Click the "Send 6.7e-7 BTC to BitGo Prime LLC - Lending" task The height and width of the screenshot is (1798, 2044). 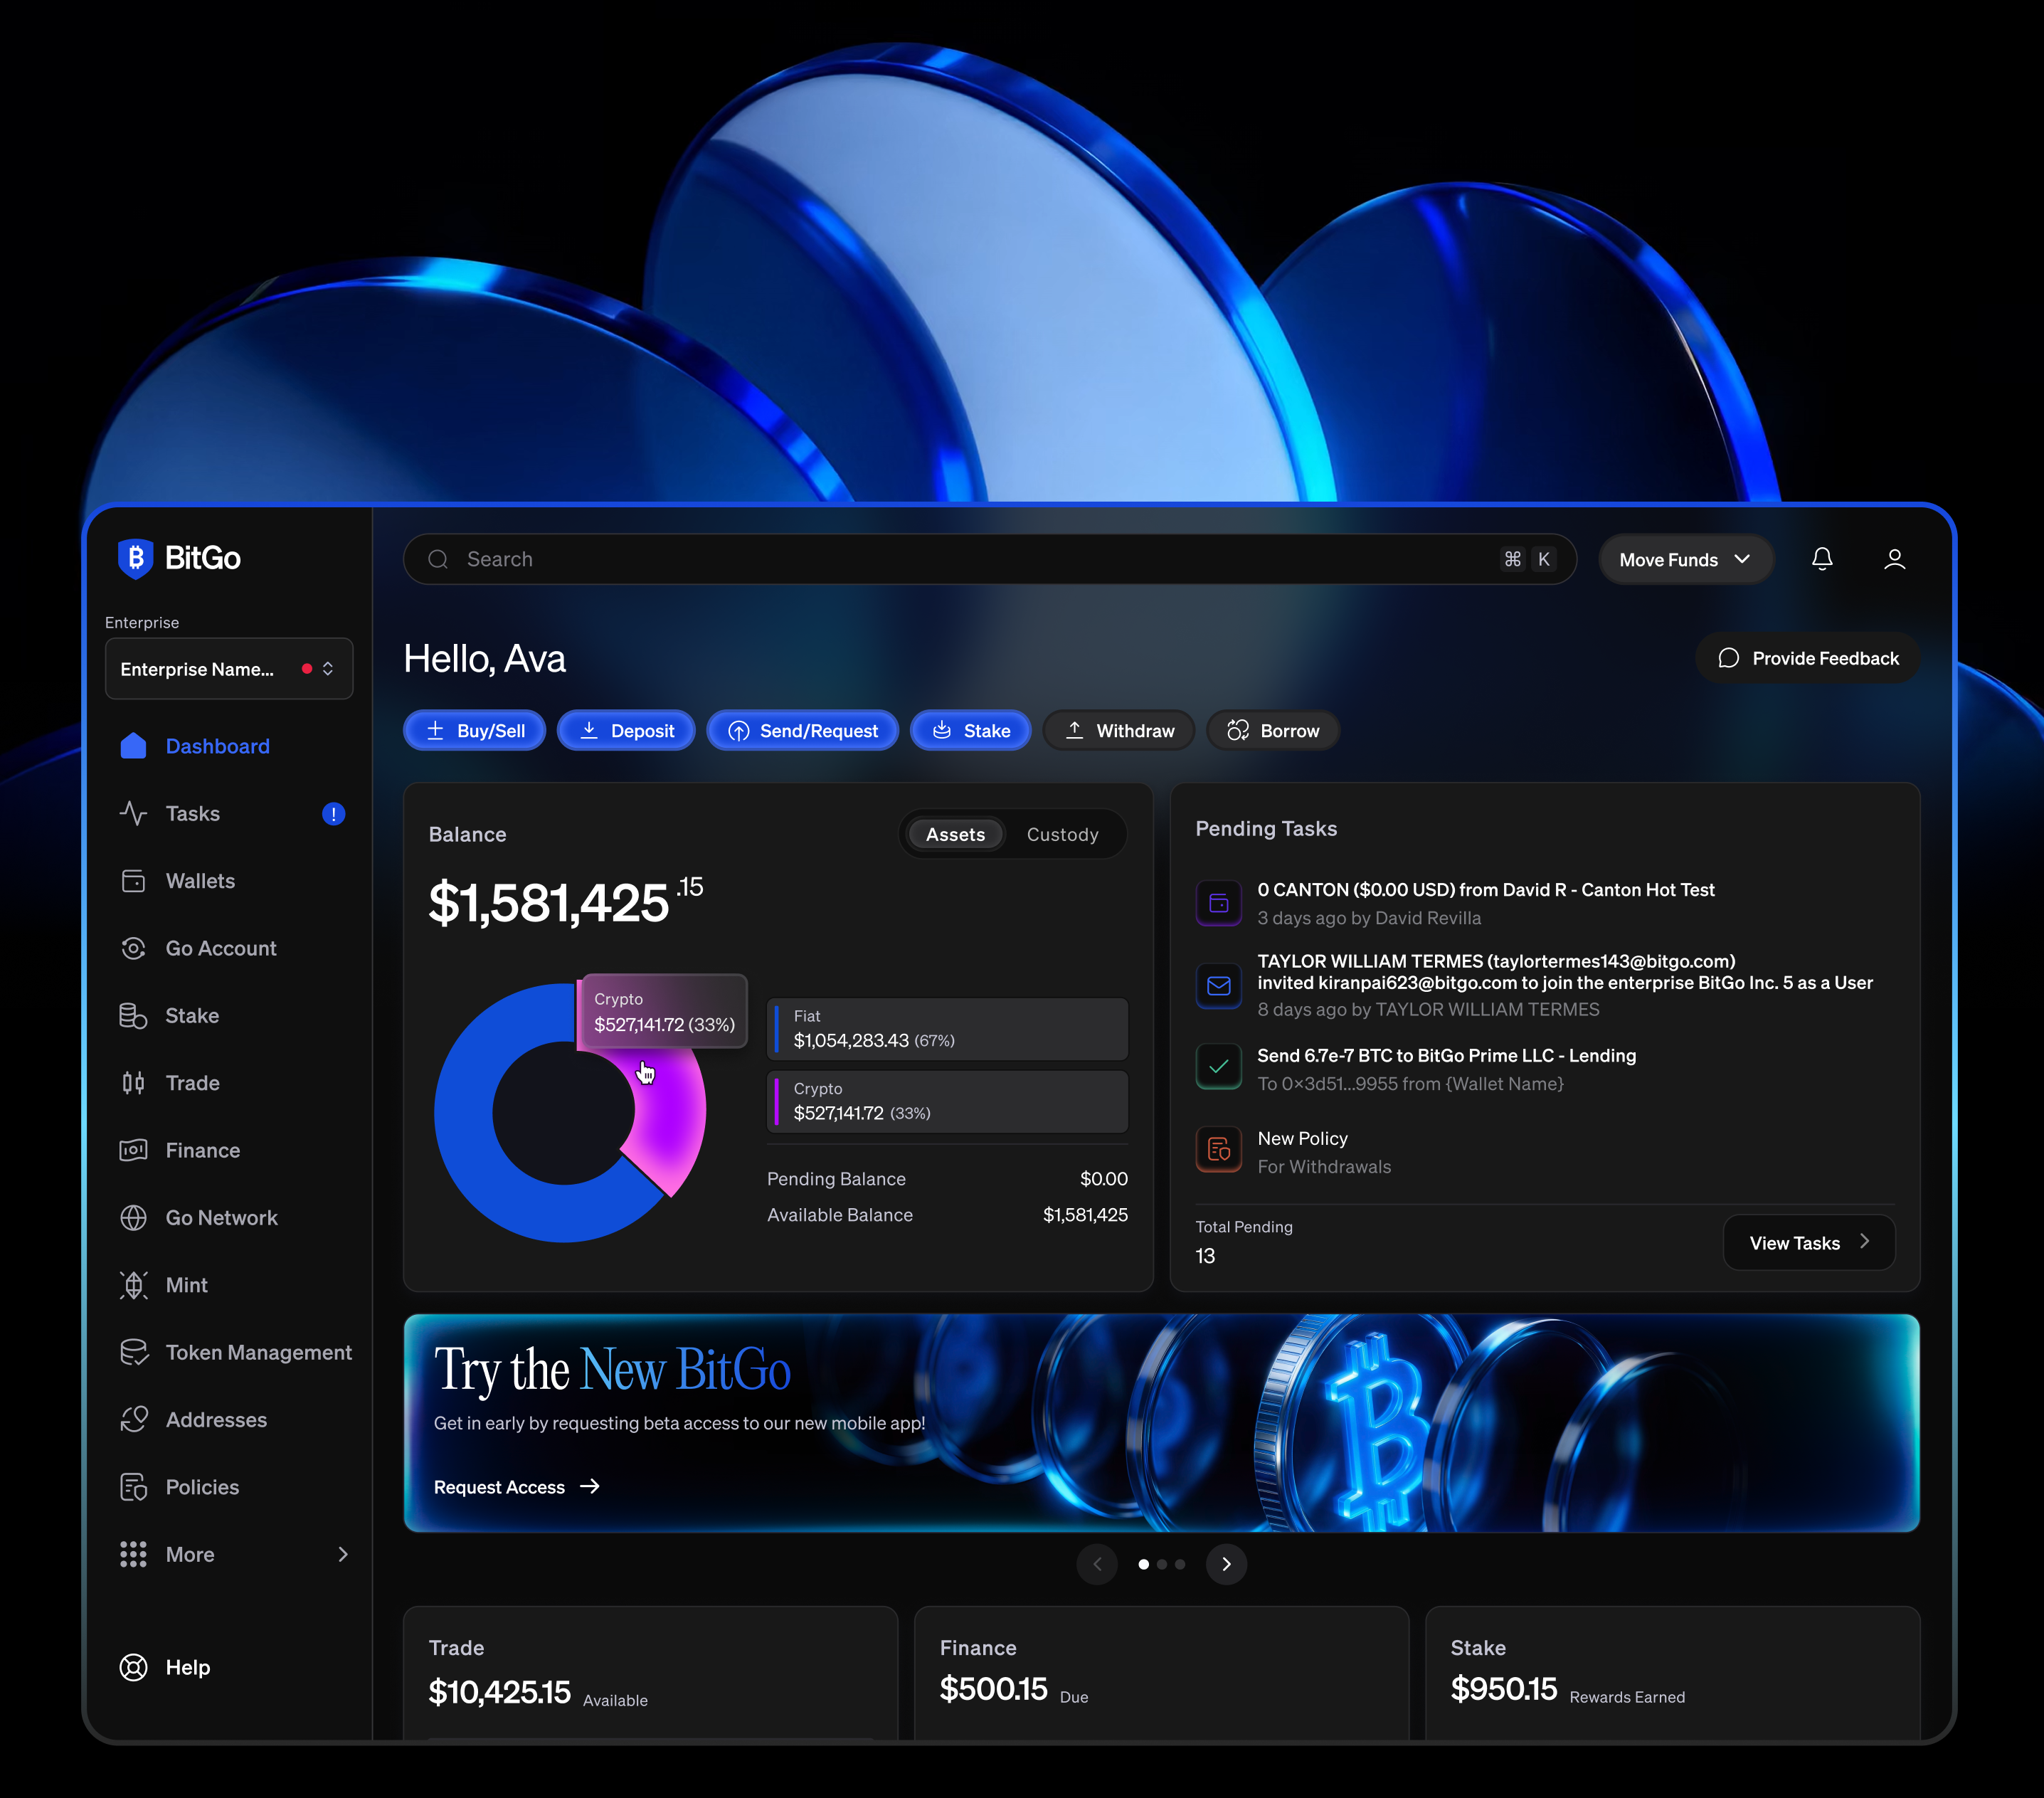point(1446,1056)
